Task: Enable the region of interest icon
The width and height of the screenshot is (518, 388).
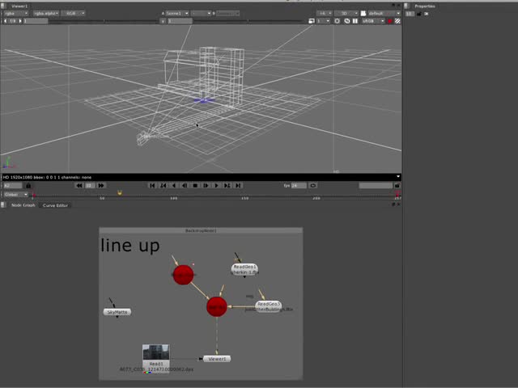Action: pyautogui.click(x=337, y=21)
